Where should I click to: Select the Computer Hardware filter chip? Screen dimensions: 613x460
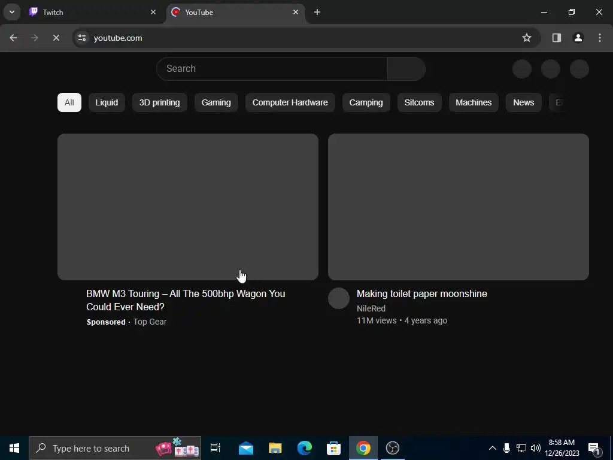pos(290,102)
